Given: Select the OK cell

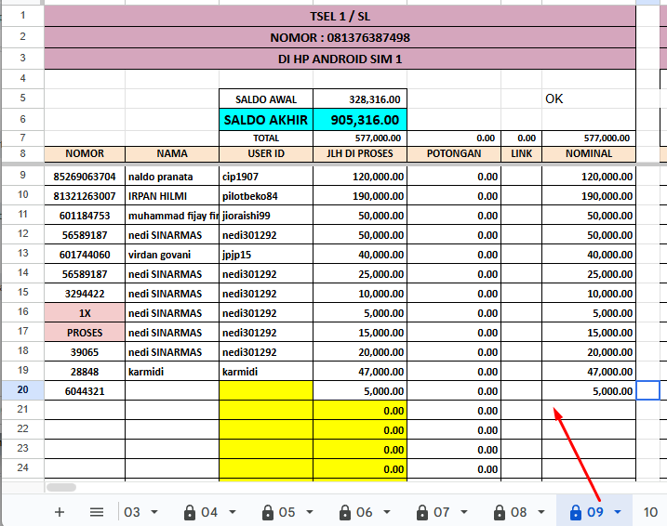Looking at the screenshot, I should tap(589, 99).
